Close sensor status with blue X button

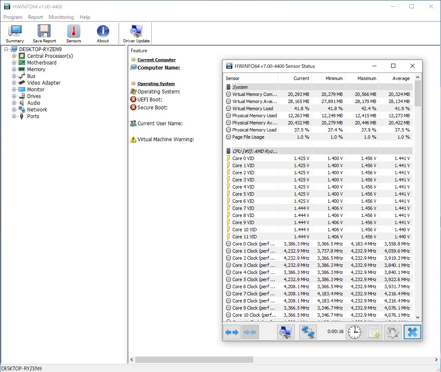412,332
